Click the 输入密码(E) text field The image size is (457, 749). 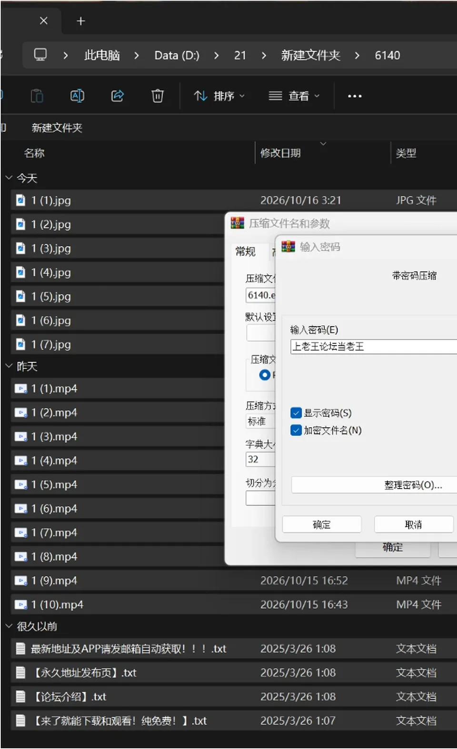tap(374, 347)
